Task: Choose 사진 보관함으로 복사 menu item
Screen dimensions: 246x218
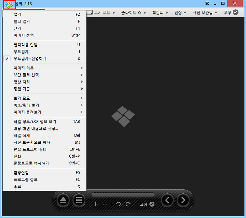Action: pyautogui.click(x=44, y=142)
